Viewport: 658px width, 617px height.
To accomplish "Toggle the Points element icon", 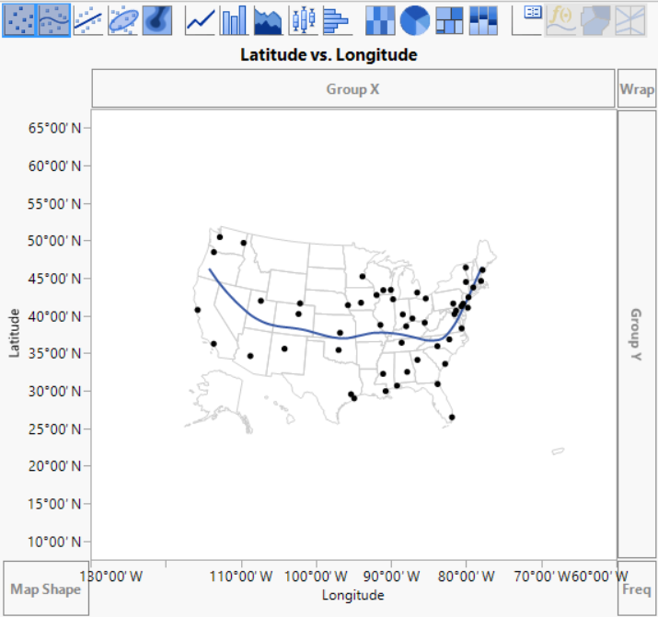I will (19, 18).
